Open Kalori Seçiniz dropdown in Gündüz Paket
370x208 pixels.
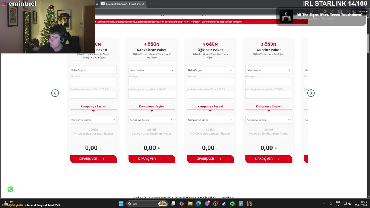[269, 70]
